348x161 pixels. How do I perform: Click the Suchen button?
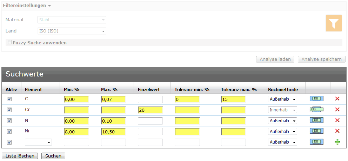tap(53, 156)
